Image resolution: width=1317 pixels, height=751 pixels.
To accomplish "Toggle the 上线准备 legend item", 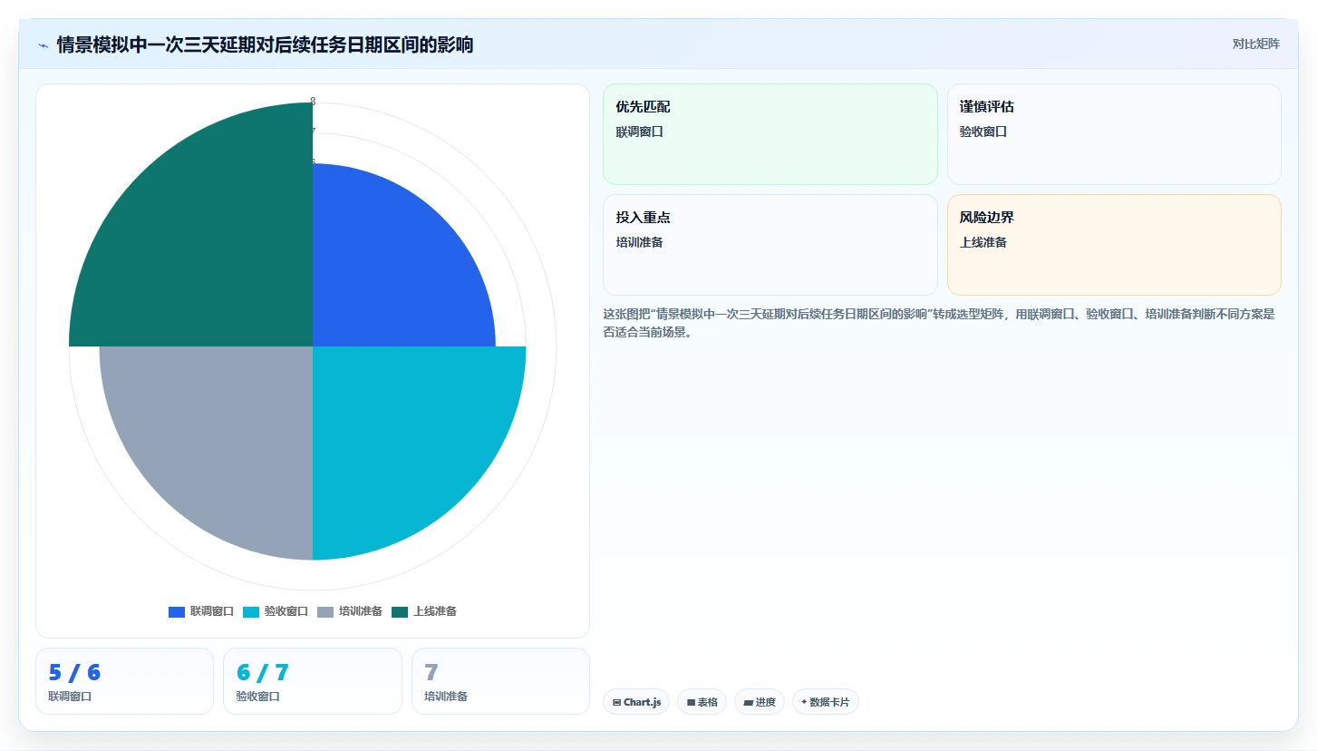I will pyautogui.click(x=424, y=611).
